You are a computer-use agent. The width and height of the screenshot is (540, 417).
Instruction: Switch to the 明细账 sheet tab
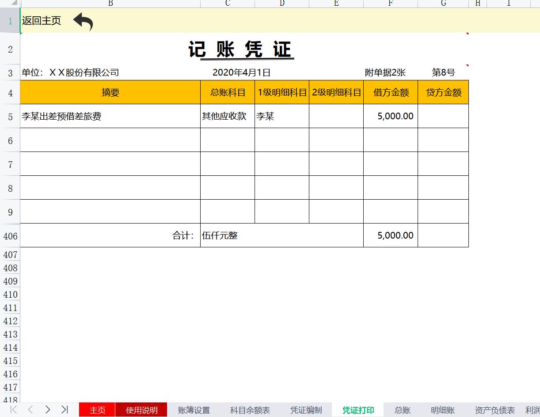(442, 410)
